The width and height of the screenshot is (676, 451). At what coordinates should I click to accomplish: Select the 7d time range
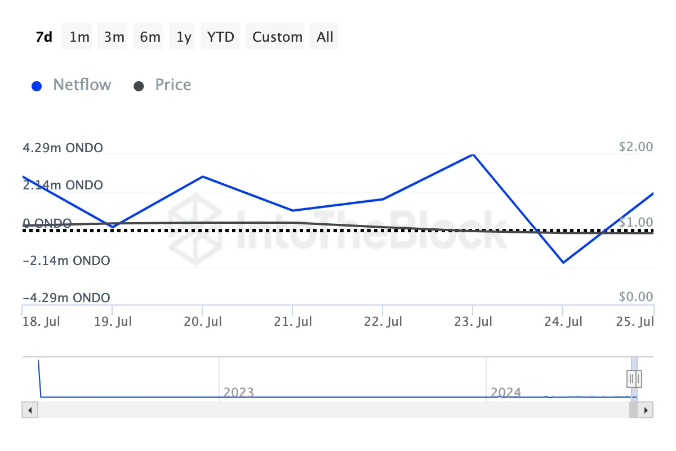pos(44,37)
